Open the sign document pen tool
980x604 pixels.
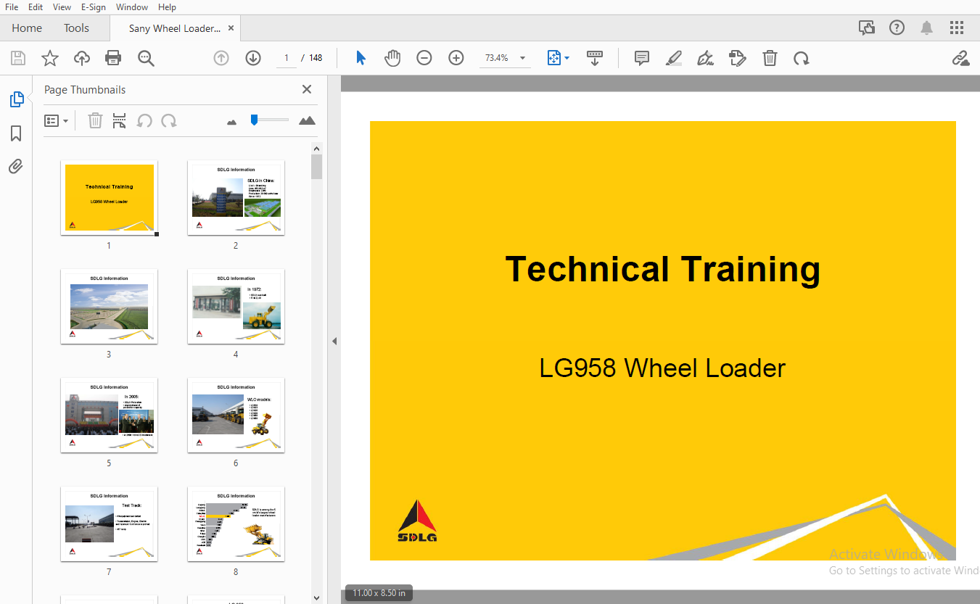coord(705,58)
